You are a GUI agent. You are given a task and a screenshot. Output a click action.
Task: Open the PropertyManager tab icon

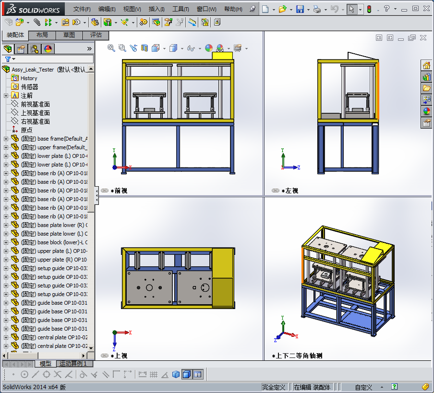pyautogui.click(x=21, y=49)
